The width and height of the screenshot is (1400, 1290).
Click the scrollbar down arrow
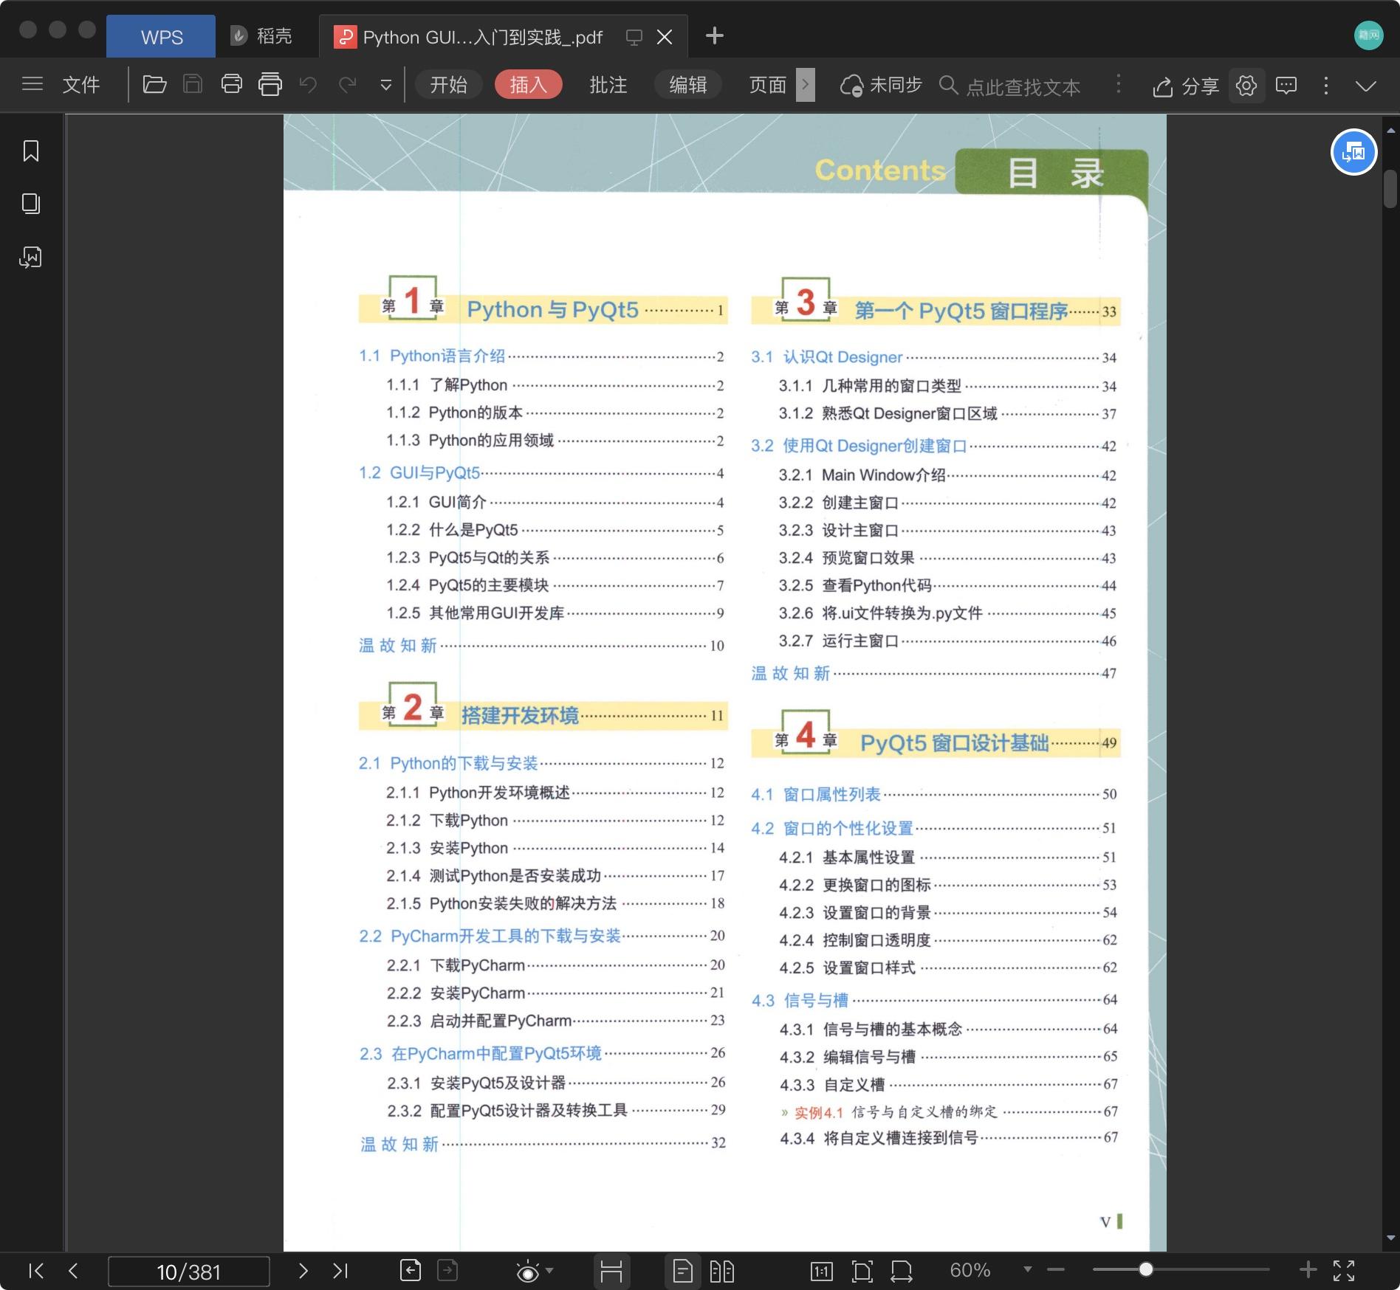coord(1390,1238)
